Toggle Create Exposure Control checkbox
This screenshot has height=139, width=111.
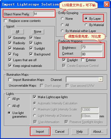(x=64, y=66)
